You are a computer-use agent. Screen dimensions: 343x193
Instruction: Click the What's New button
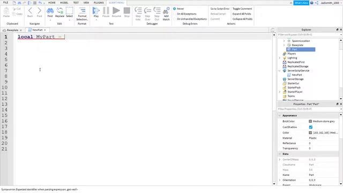301,3
